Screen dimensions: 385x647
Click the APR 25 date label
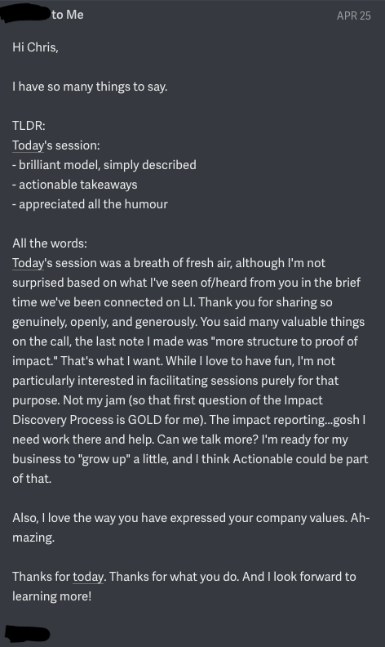click(354, 16)
